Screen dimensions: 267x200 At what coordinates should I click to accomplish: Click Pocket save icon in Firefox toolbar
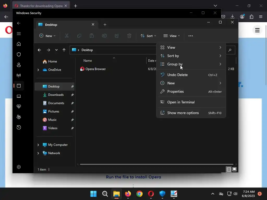[223, 17]
